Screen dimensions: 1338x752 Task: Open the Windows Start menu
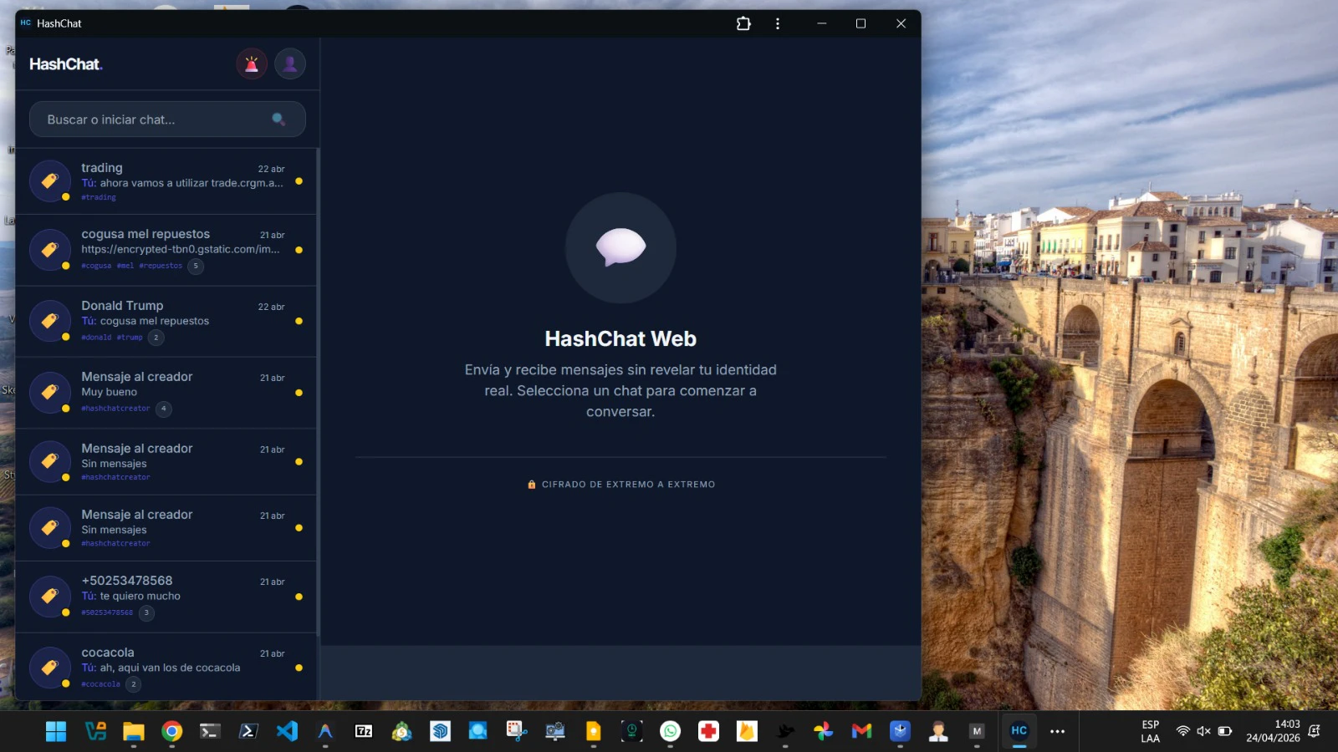coord(56,731)
